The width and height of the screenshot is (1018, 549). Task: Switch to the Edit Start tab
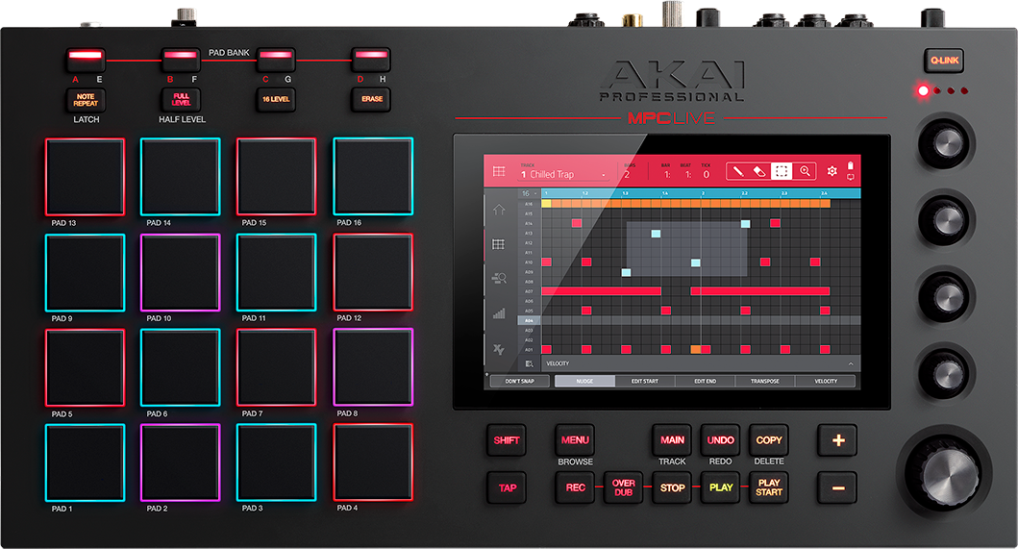tap(644, 381)
